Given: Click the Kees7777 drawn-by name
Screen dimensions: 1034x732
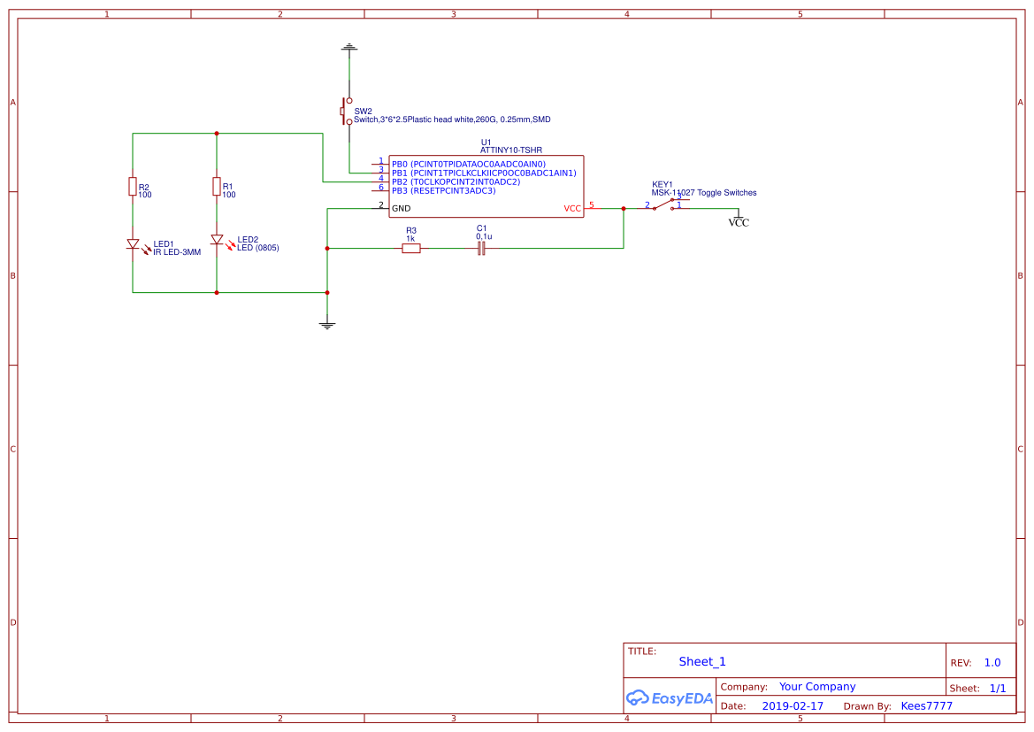Looking at the screenshot, I should coord(925,705).
